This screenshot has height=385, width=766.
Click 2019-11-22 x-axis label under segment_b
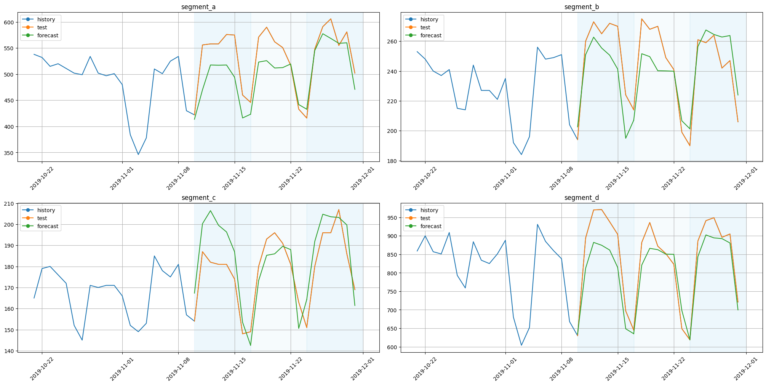tap(673, 179)
